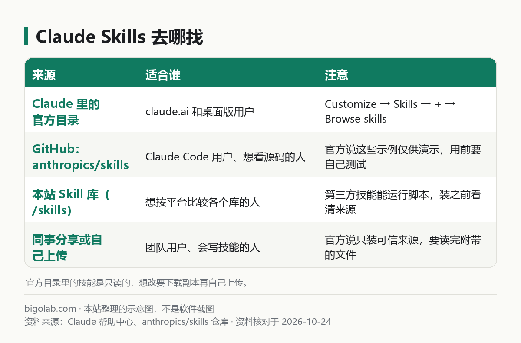
Task: Click "团队用户、会写技能的人" cell
Action: (203, 247)
